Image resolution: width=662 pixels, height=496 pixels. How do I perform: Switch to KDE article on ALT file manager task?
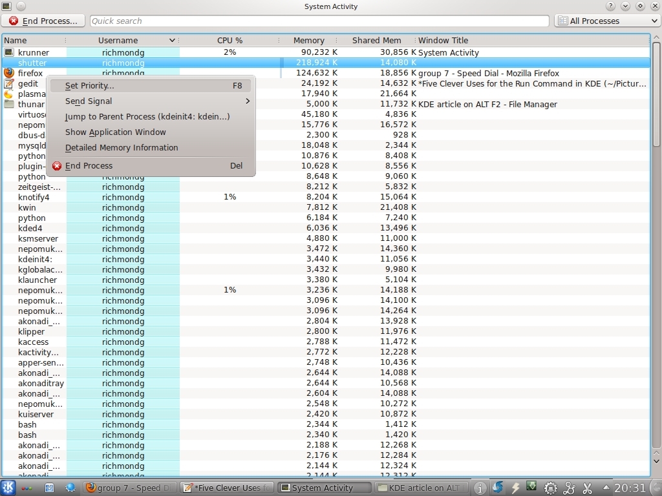[422, 488]
